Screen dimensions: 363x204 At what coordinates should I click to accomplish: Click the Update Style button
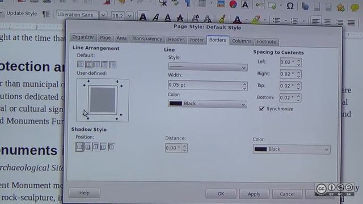22,14
